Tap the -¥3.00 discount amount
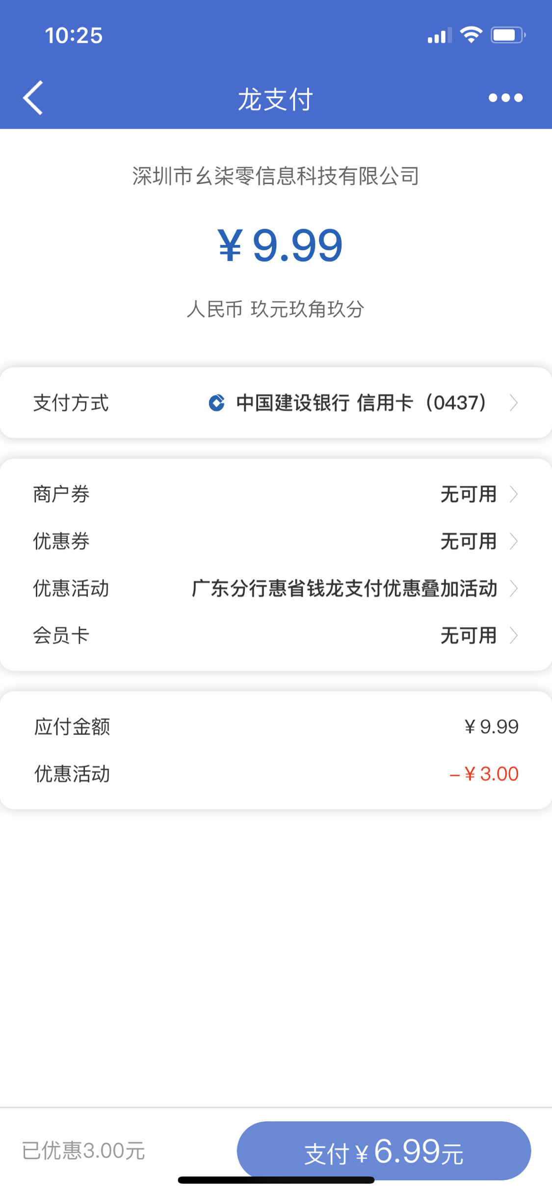The width and height of the screenshot is (552, 1195). click(x=484, y=774)
